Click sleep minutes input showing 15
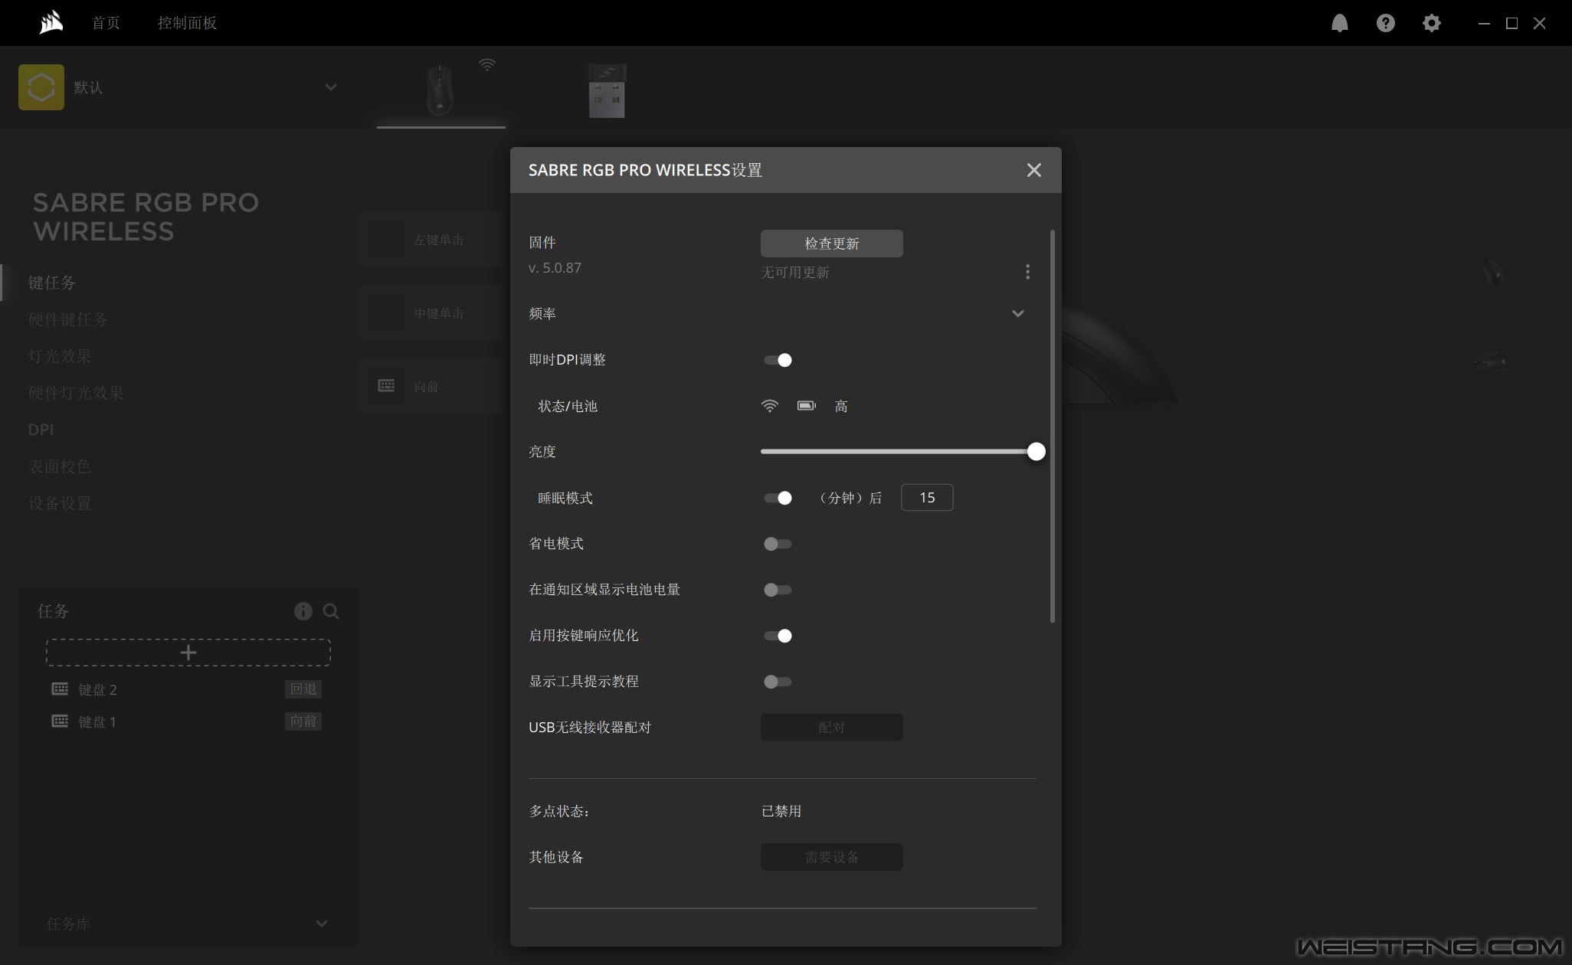The image size is (1572, 965). (x=927, y=498)
